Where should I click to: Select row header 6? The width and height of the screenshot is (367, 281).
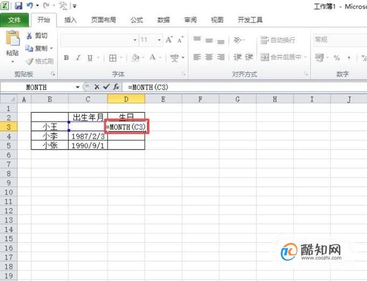[9, 155]
